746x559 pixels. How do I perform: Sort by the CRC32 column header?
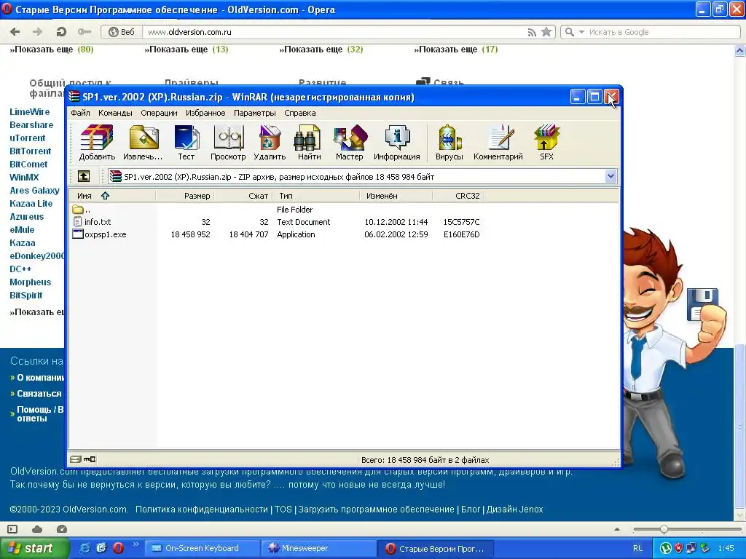[459, 195]
